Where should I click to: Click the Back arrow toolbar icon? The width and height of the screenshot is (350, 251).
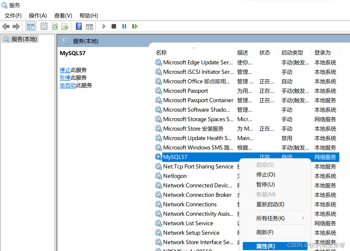point(6,26)
